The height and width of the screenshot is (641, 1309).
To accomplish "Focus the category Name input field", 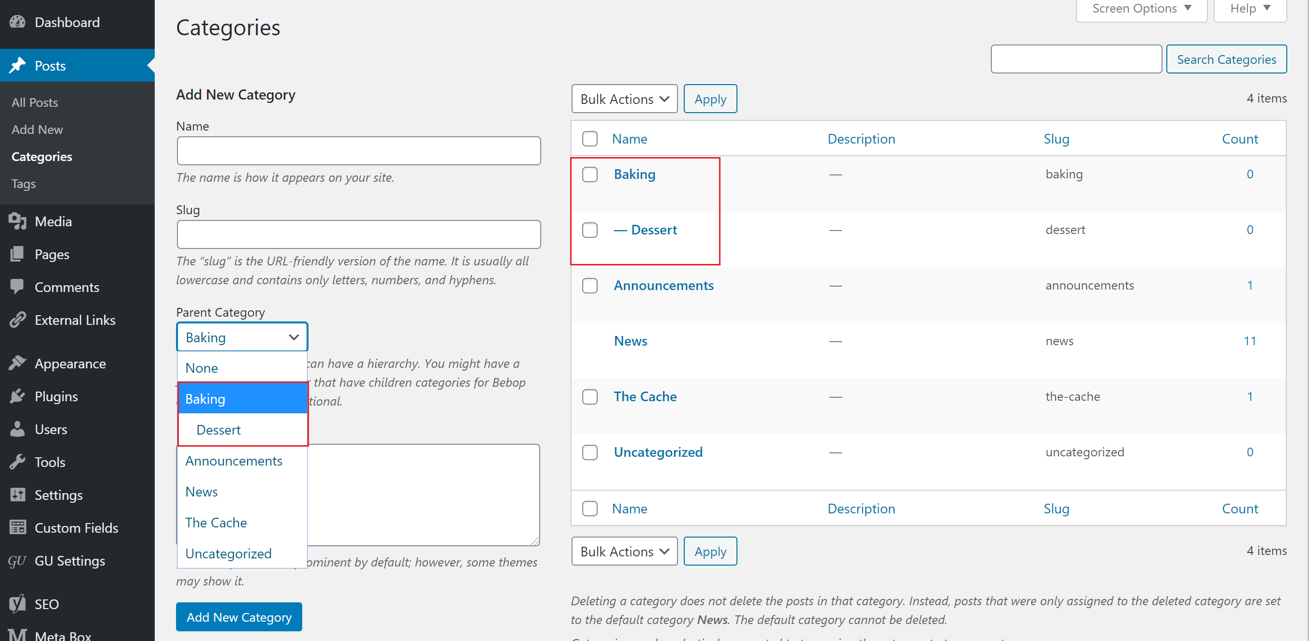I will point(358,151).
